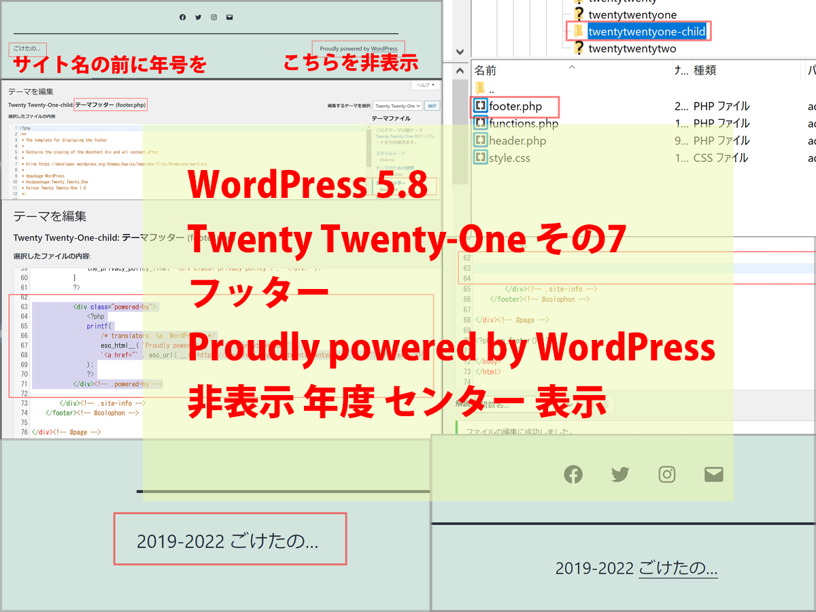The image size is (816, 612).
Task: Click the large Twitter footer icon
Action: (620, 474)
